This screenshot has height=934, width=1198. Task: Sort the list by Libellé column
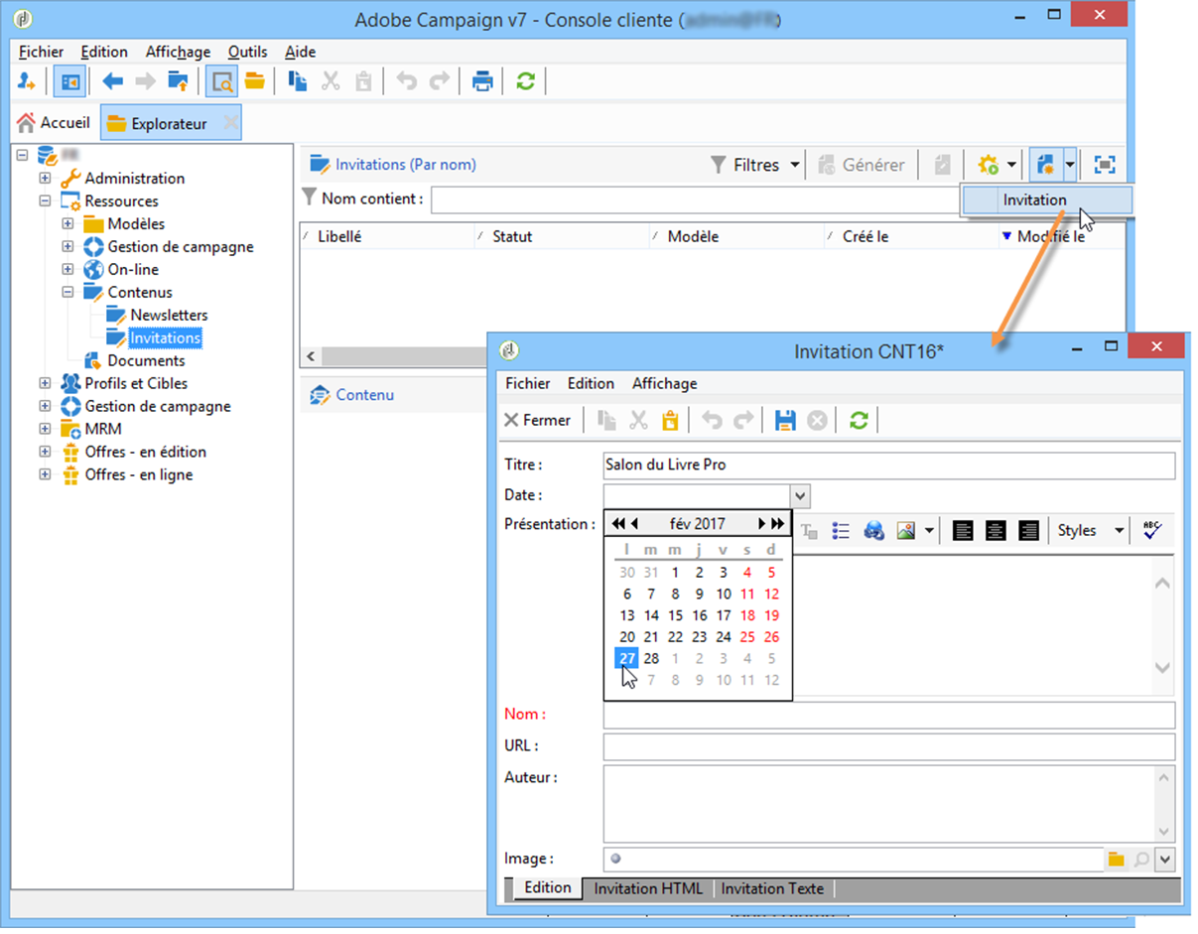(387, 236)
